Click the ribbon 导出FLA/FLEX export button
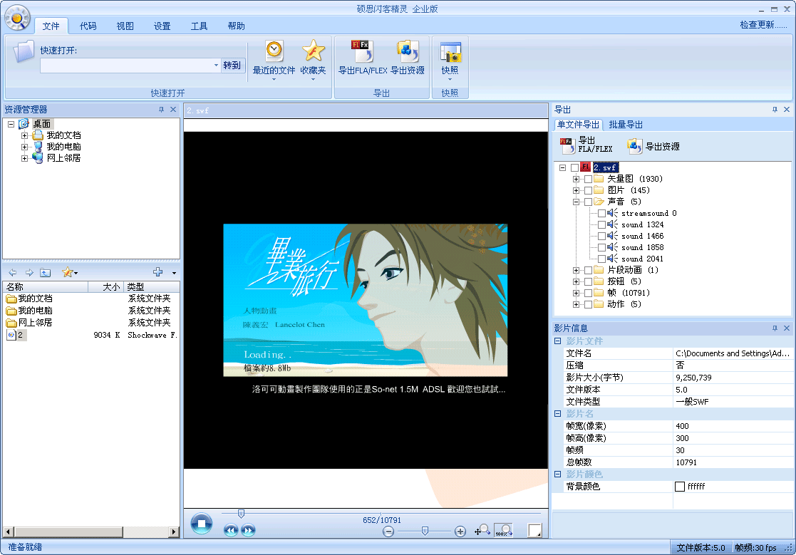Image resolution: width=796 pixels, height=555 pixels. click(x=363, y=58)
